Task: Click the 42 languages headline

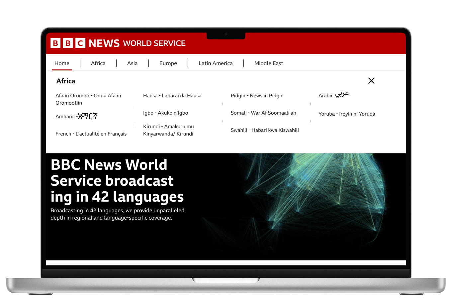Action: (117, 181)
